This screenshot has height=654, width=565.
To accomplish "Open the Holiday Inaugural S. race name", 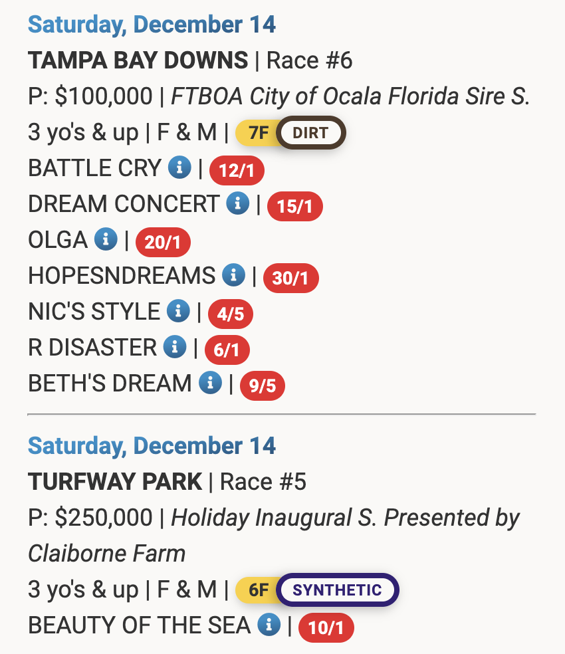I will click(345, 518).
